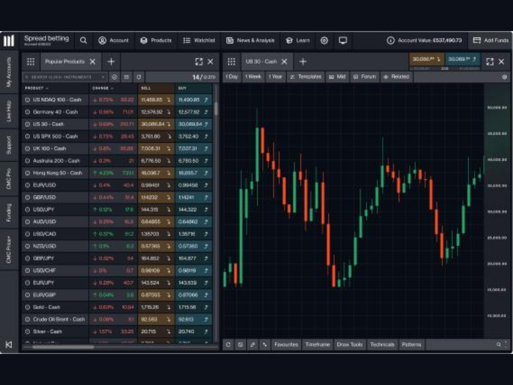This screenshot has width=513, height=385.
Task: Open the settings gear in the top bar
Action: (x=324, y=41)
